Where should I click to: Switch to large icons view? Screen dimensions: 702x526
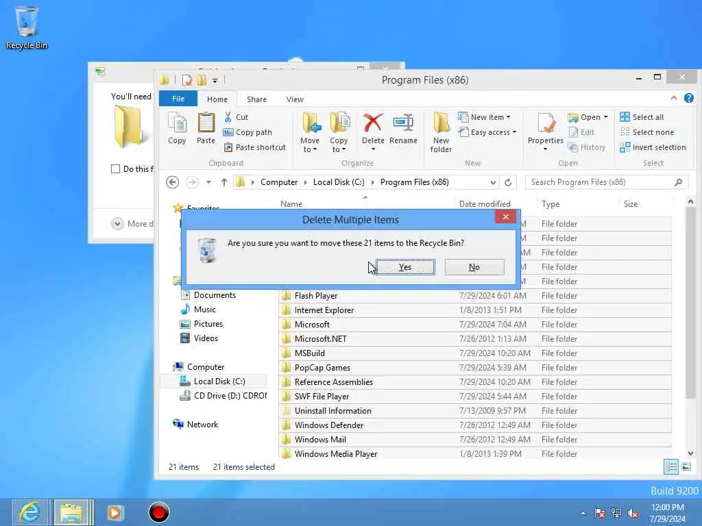(x=686, y=467)
